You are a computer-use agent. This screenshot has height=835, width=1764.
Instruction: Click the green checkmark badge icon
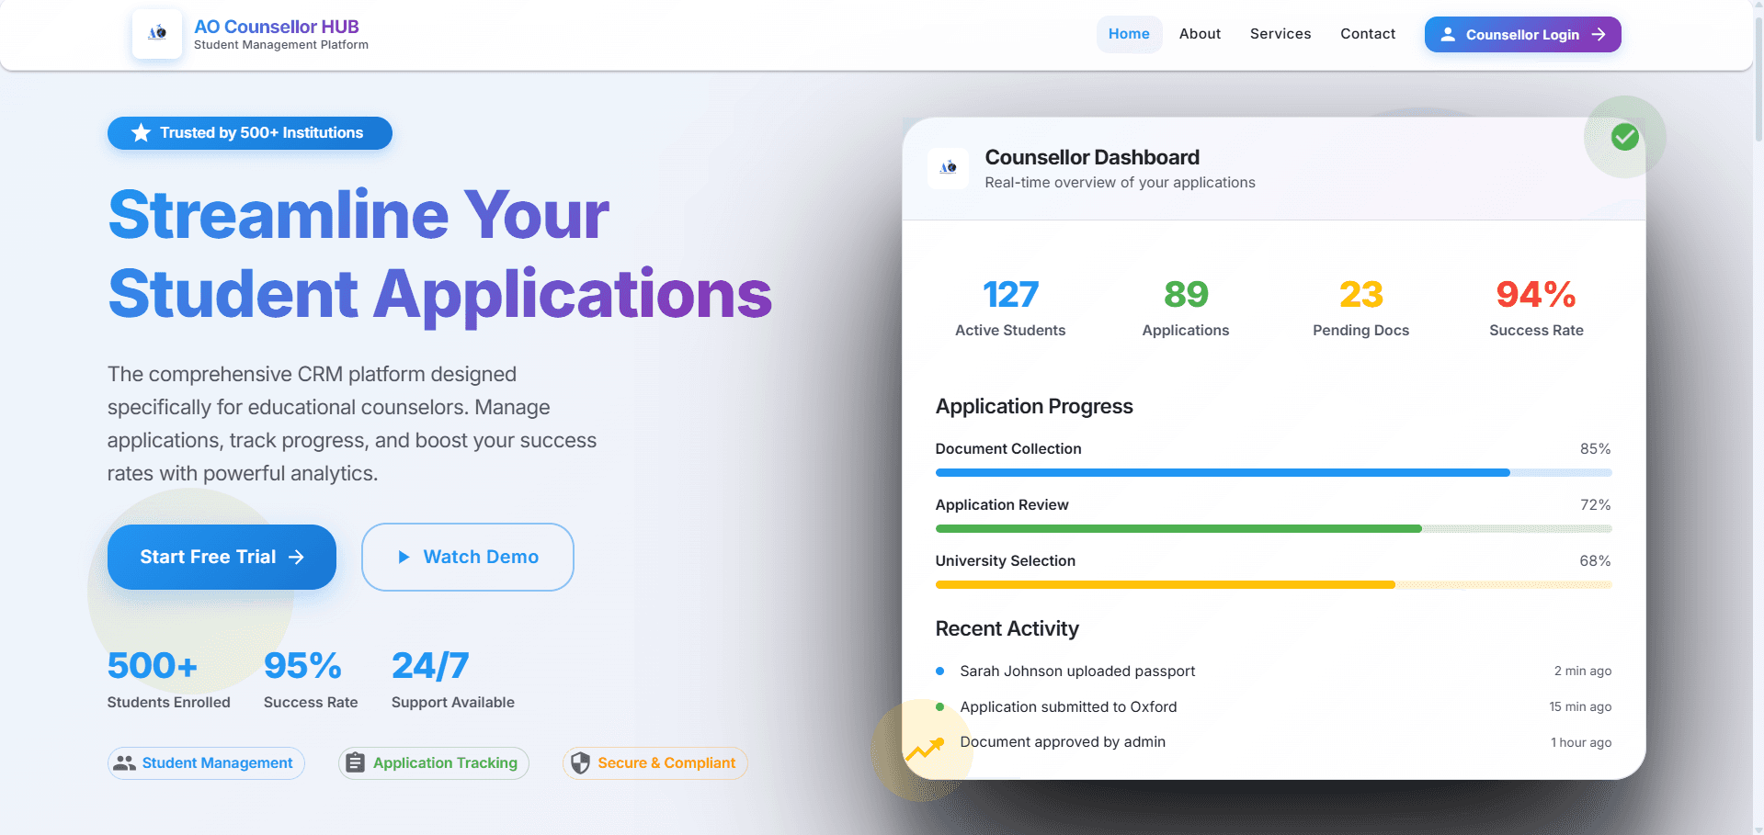(1624, 137)
